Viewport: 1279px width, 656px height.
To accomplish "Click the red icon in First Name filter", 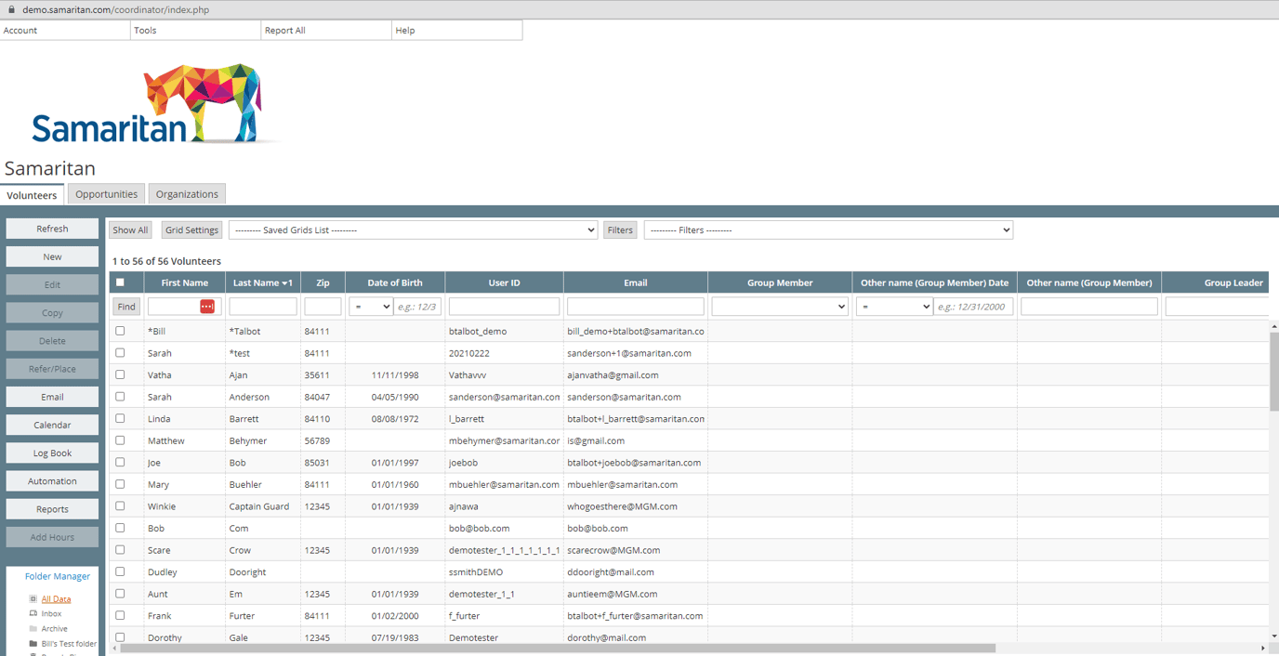I will [x=207, y=307].
